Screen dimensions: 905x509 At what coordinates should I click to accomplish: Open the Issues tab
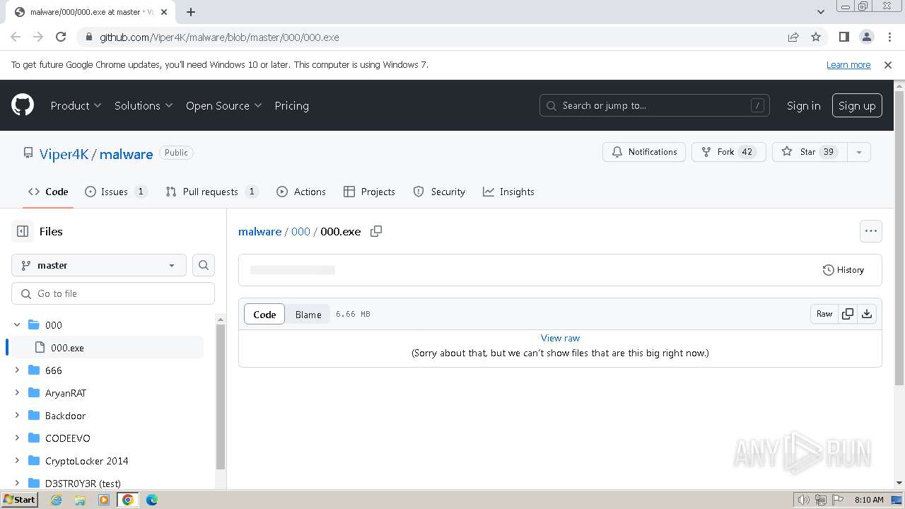click(x=116, y=192)
